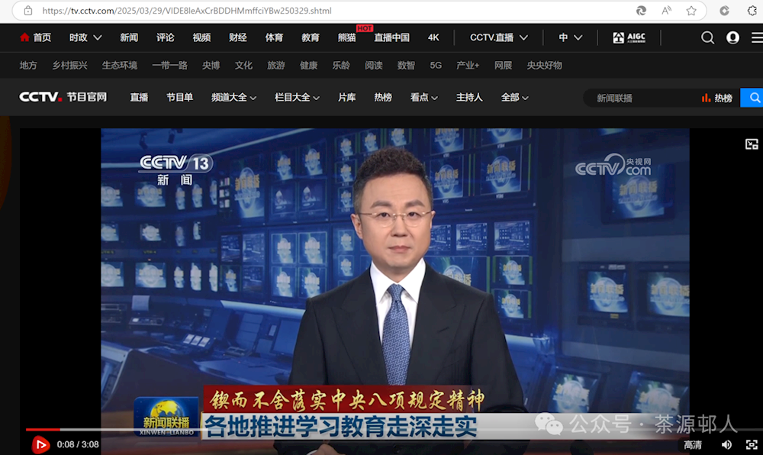Screen dimensions: 763x455
Task: Open the 频道大全 channel dropdown
Action: pyautogui.click(x=233, y=98)
